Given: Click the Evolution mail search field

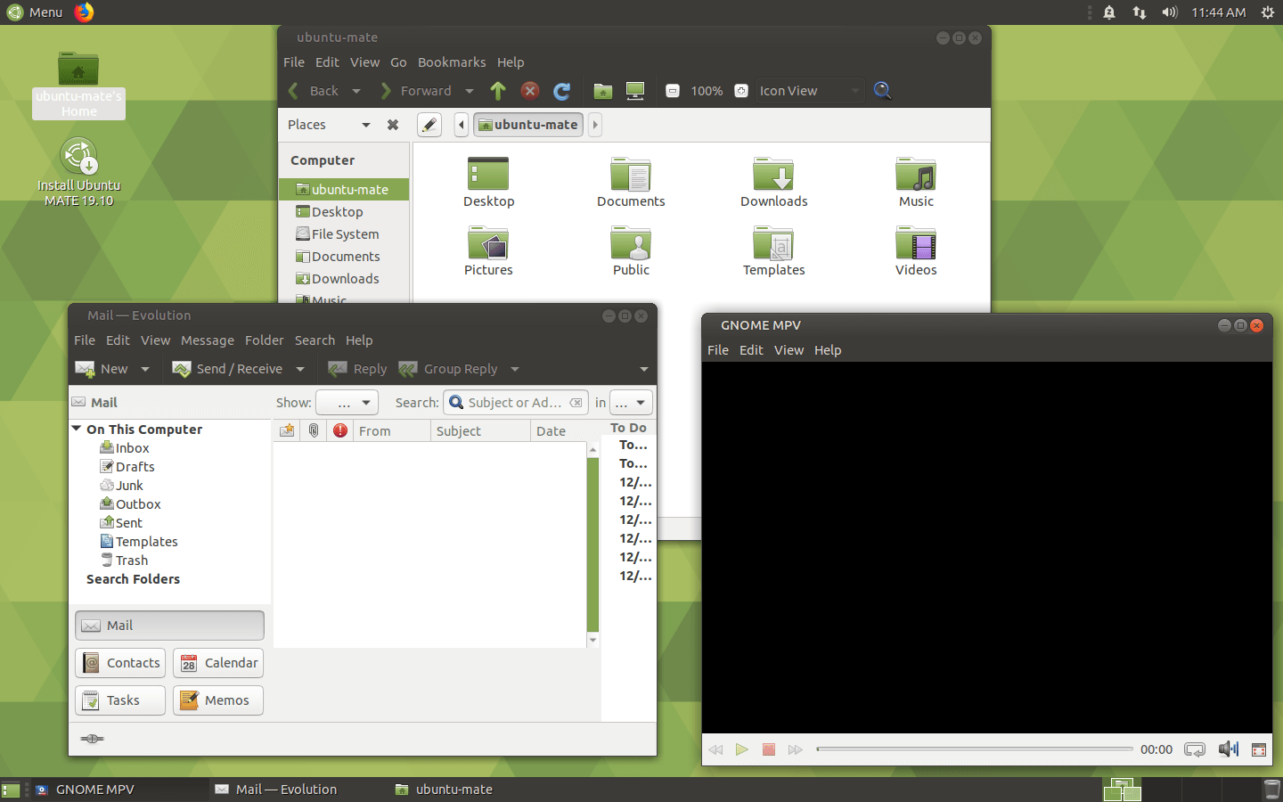Looking at the screenshot, I should (x=514, y=403).
